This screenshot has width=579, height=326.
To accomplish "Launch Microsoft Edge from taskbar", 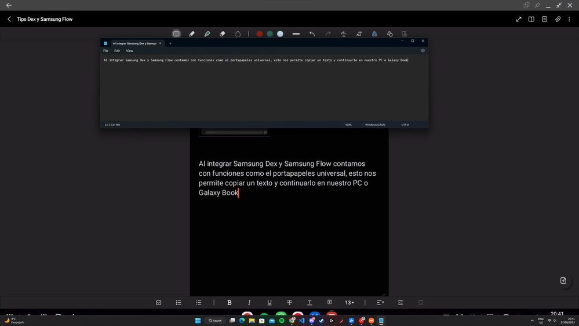I will click(242, 320).
